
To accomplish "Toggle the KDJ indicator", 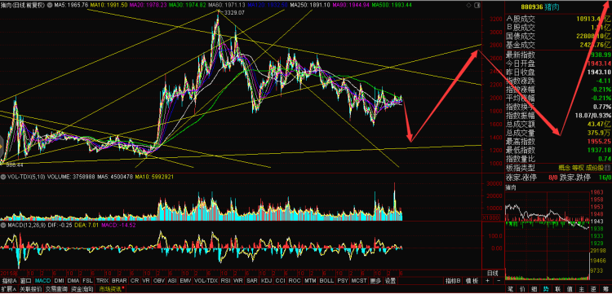I will (267, 281).
